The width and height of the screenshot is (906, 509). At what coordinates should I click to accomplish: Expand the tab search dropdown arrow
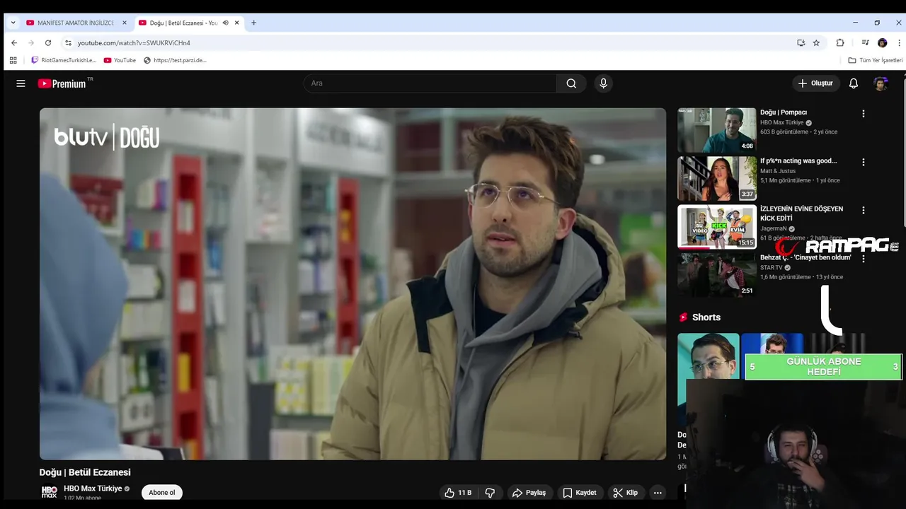point(13,23)
